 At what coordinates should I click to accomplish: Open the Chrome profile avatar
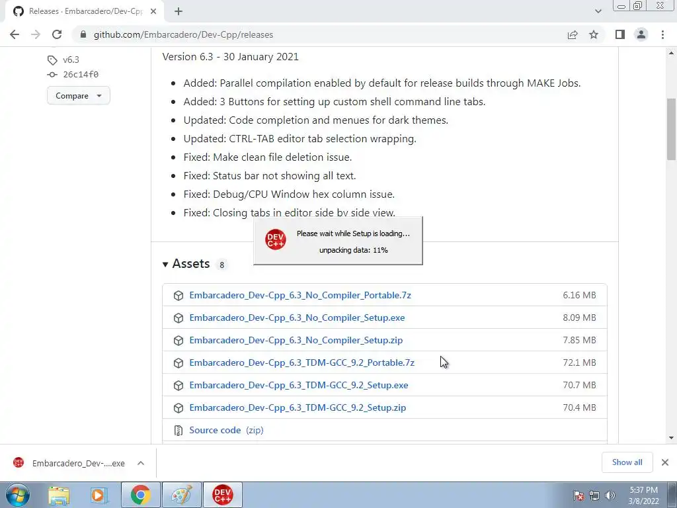click(641, 34)
